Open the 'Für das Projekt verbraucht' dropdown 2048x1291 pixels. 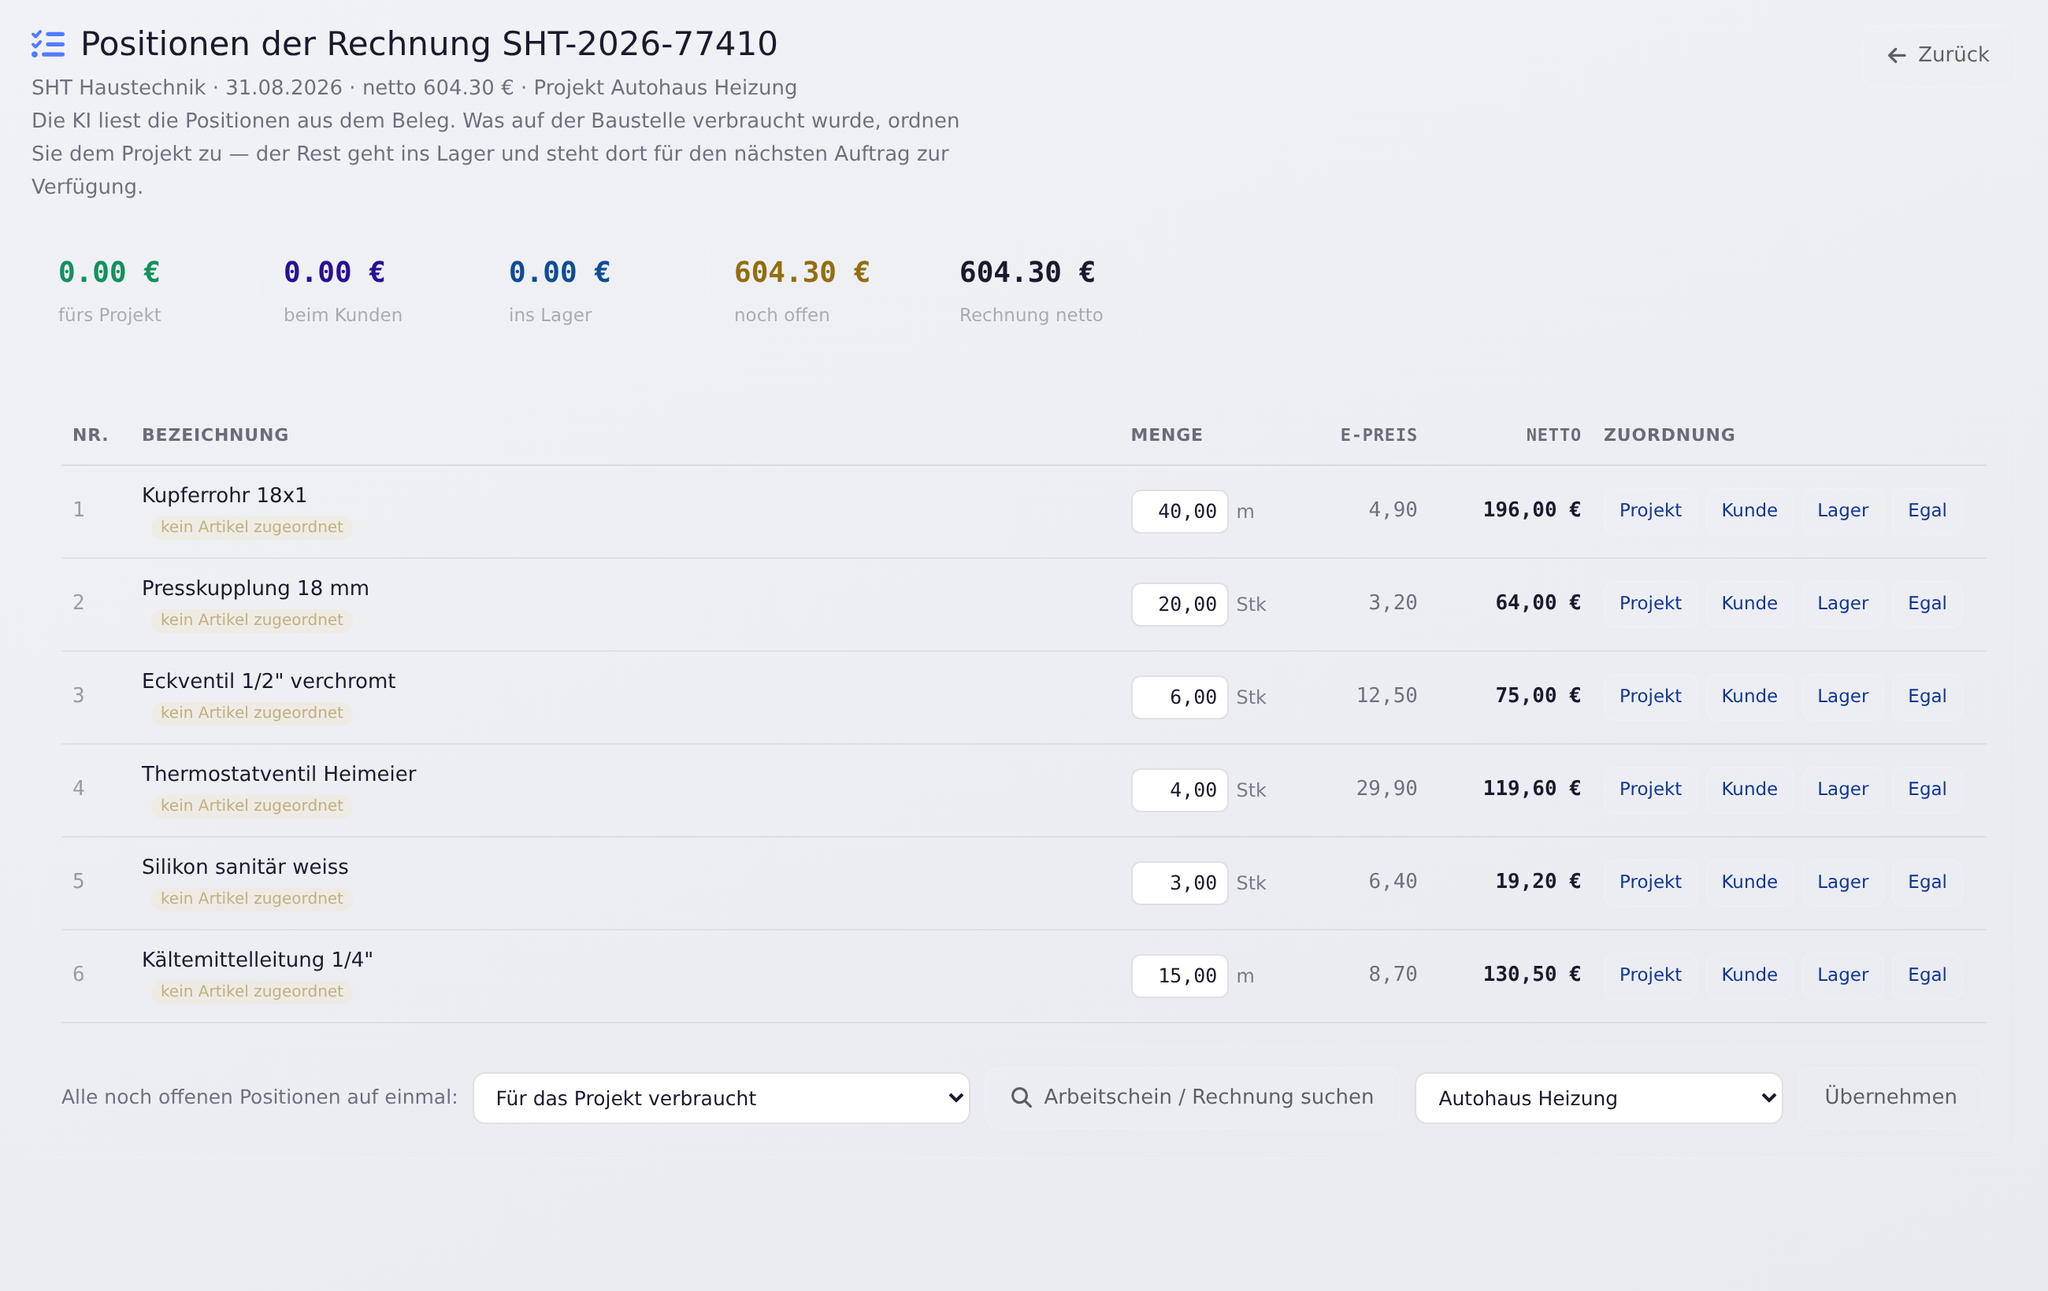point(722,1098)
